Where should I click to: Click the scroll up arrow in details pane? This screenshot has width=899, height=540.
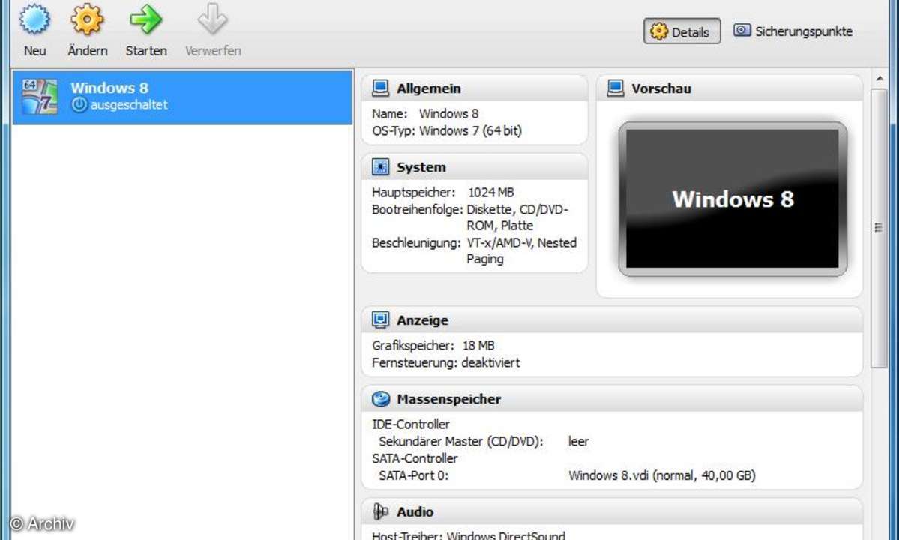tap(879, 79)
